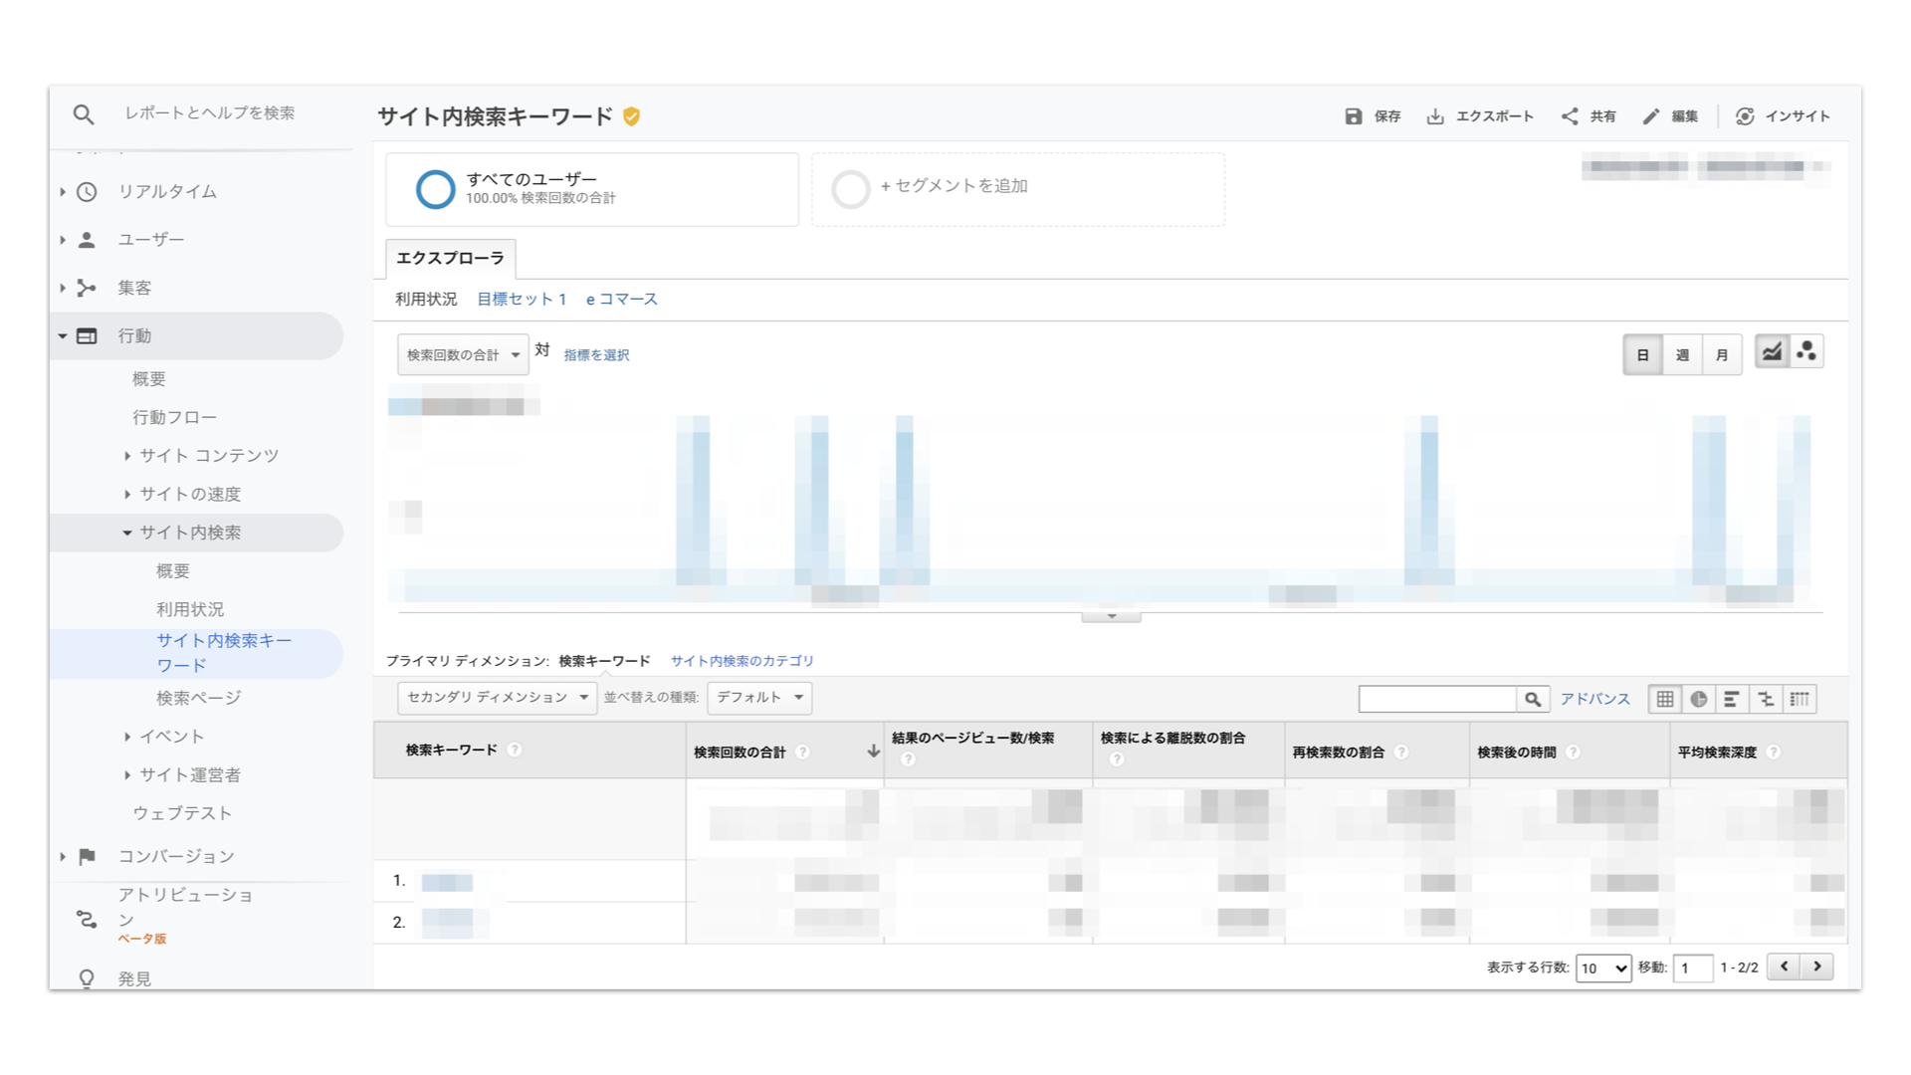
Task: Open the セカンダリ ディメンション dropdown
Action: [x=497, y=698]
